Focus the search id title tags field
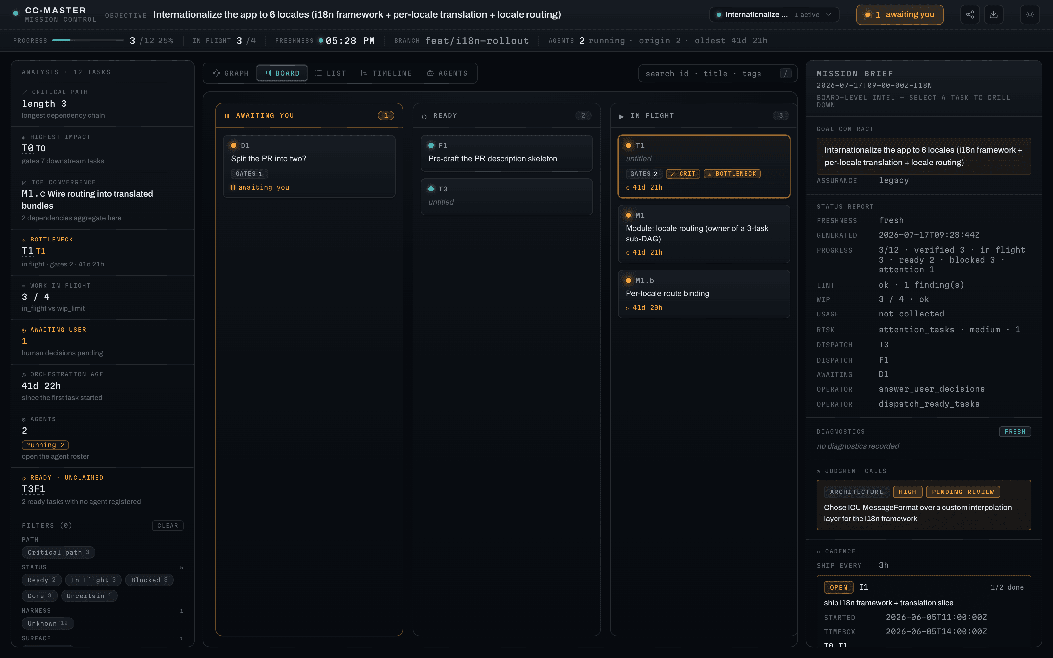1053x658 pixels. pos(717,74)
